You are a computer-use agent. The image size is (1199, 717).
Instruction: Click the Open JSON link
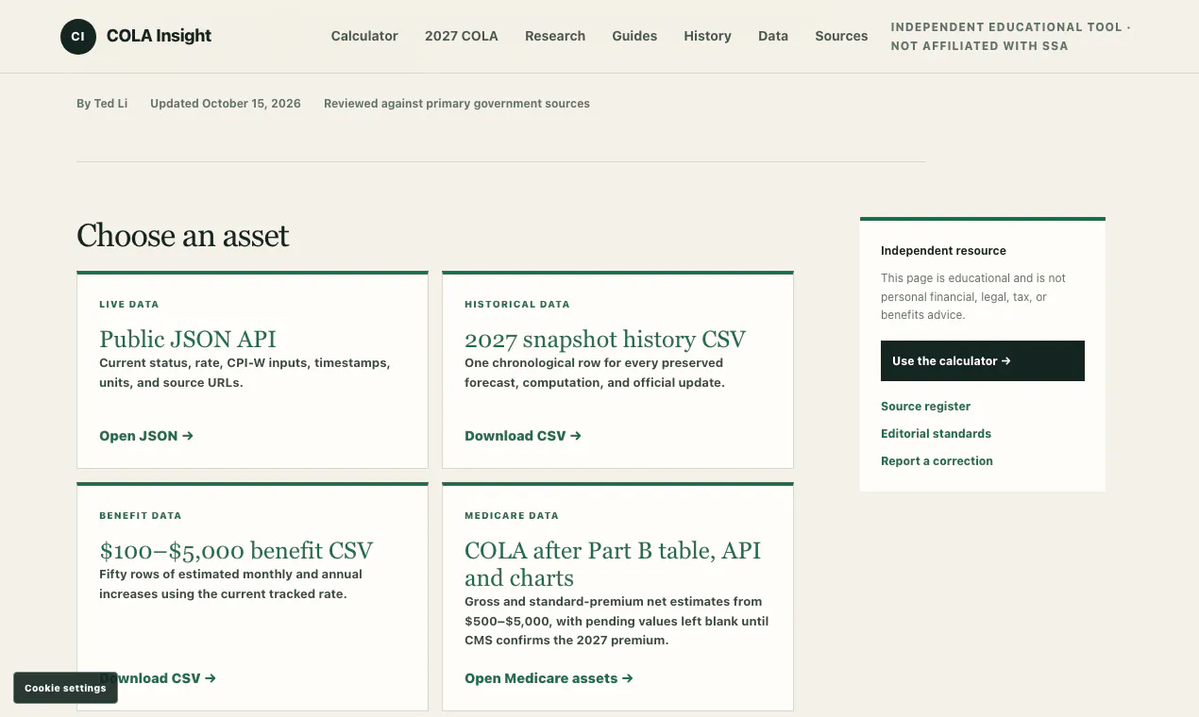point(146,436)
